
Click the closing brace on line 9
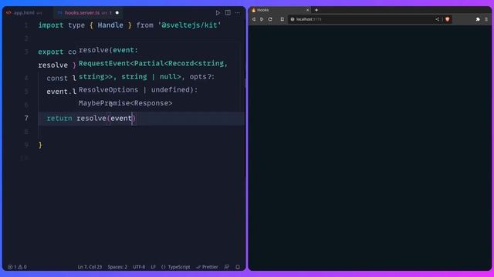coord(40,145)
